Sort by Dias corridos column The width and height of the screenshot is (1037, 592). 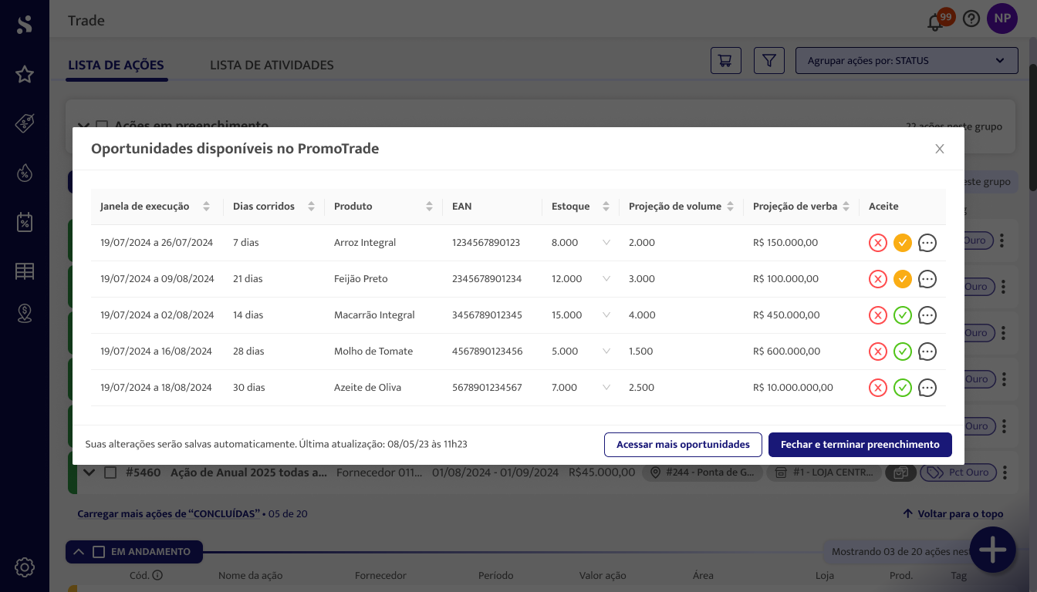(x=311, y=207)
